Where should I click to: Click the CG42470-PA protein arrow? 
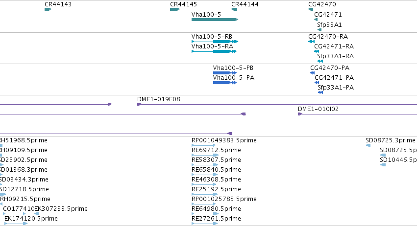313,73
